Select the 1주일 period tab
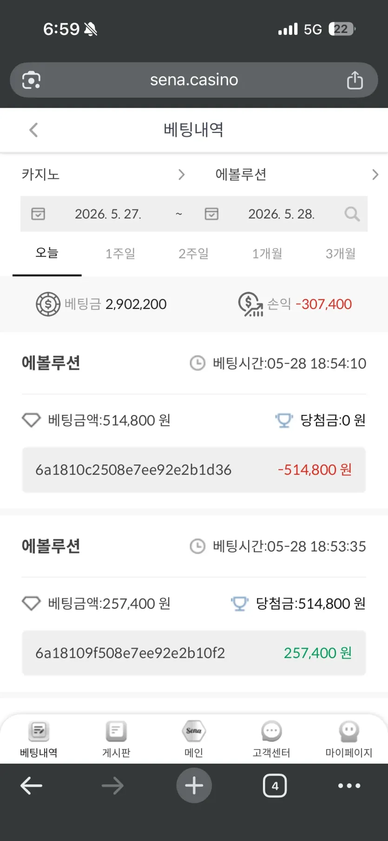The image size is (388, 841). point(120,254)
